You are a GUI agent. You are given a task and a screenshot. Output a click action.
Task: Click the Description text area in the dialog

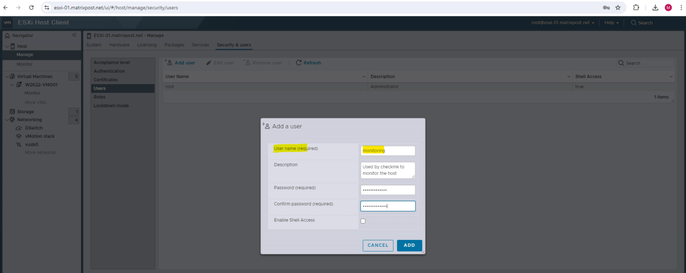click(388, 170)
